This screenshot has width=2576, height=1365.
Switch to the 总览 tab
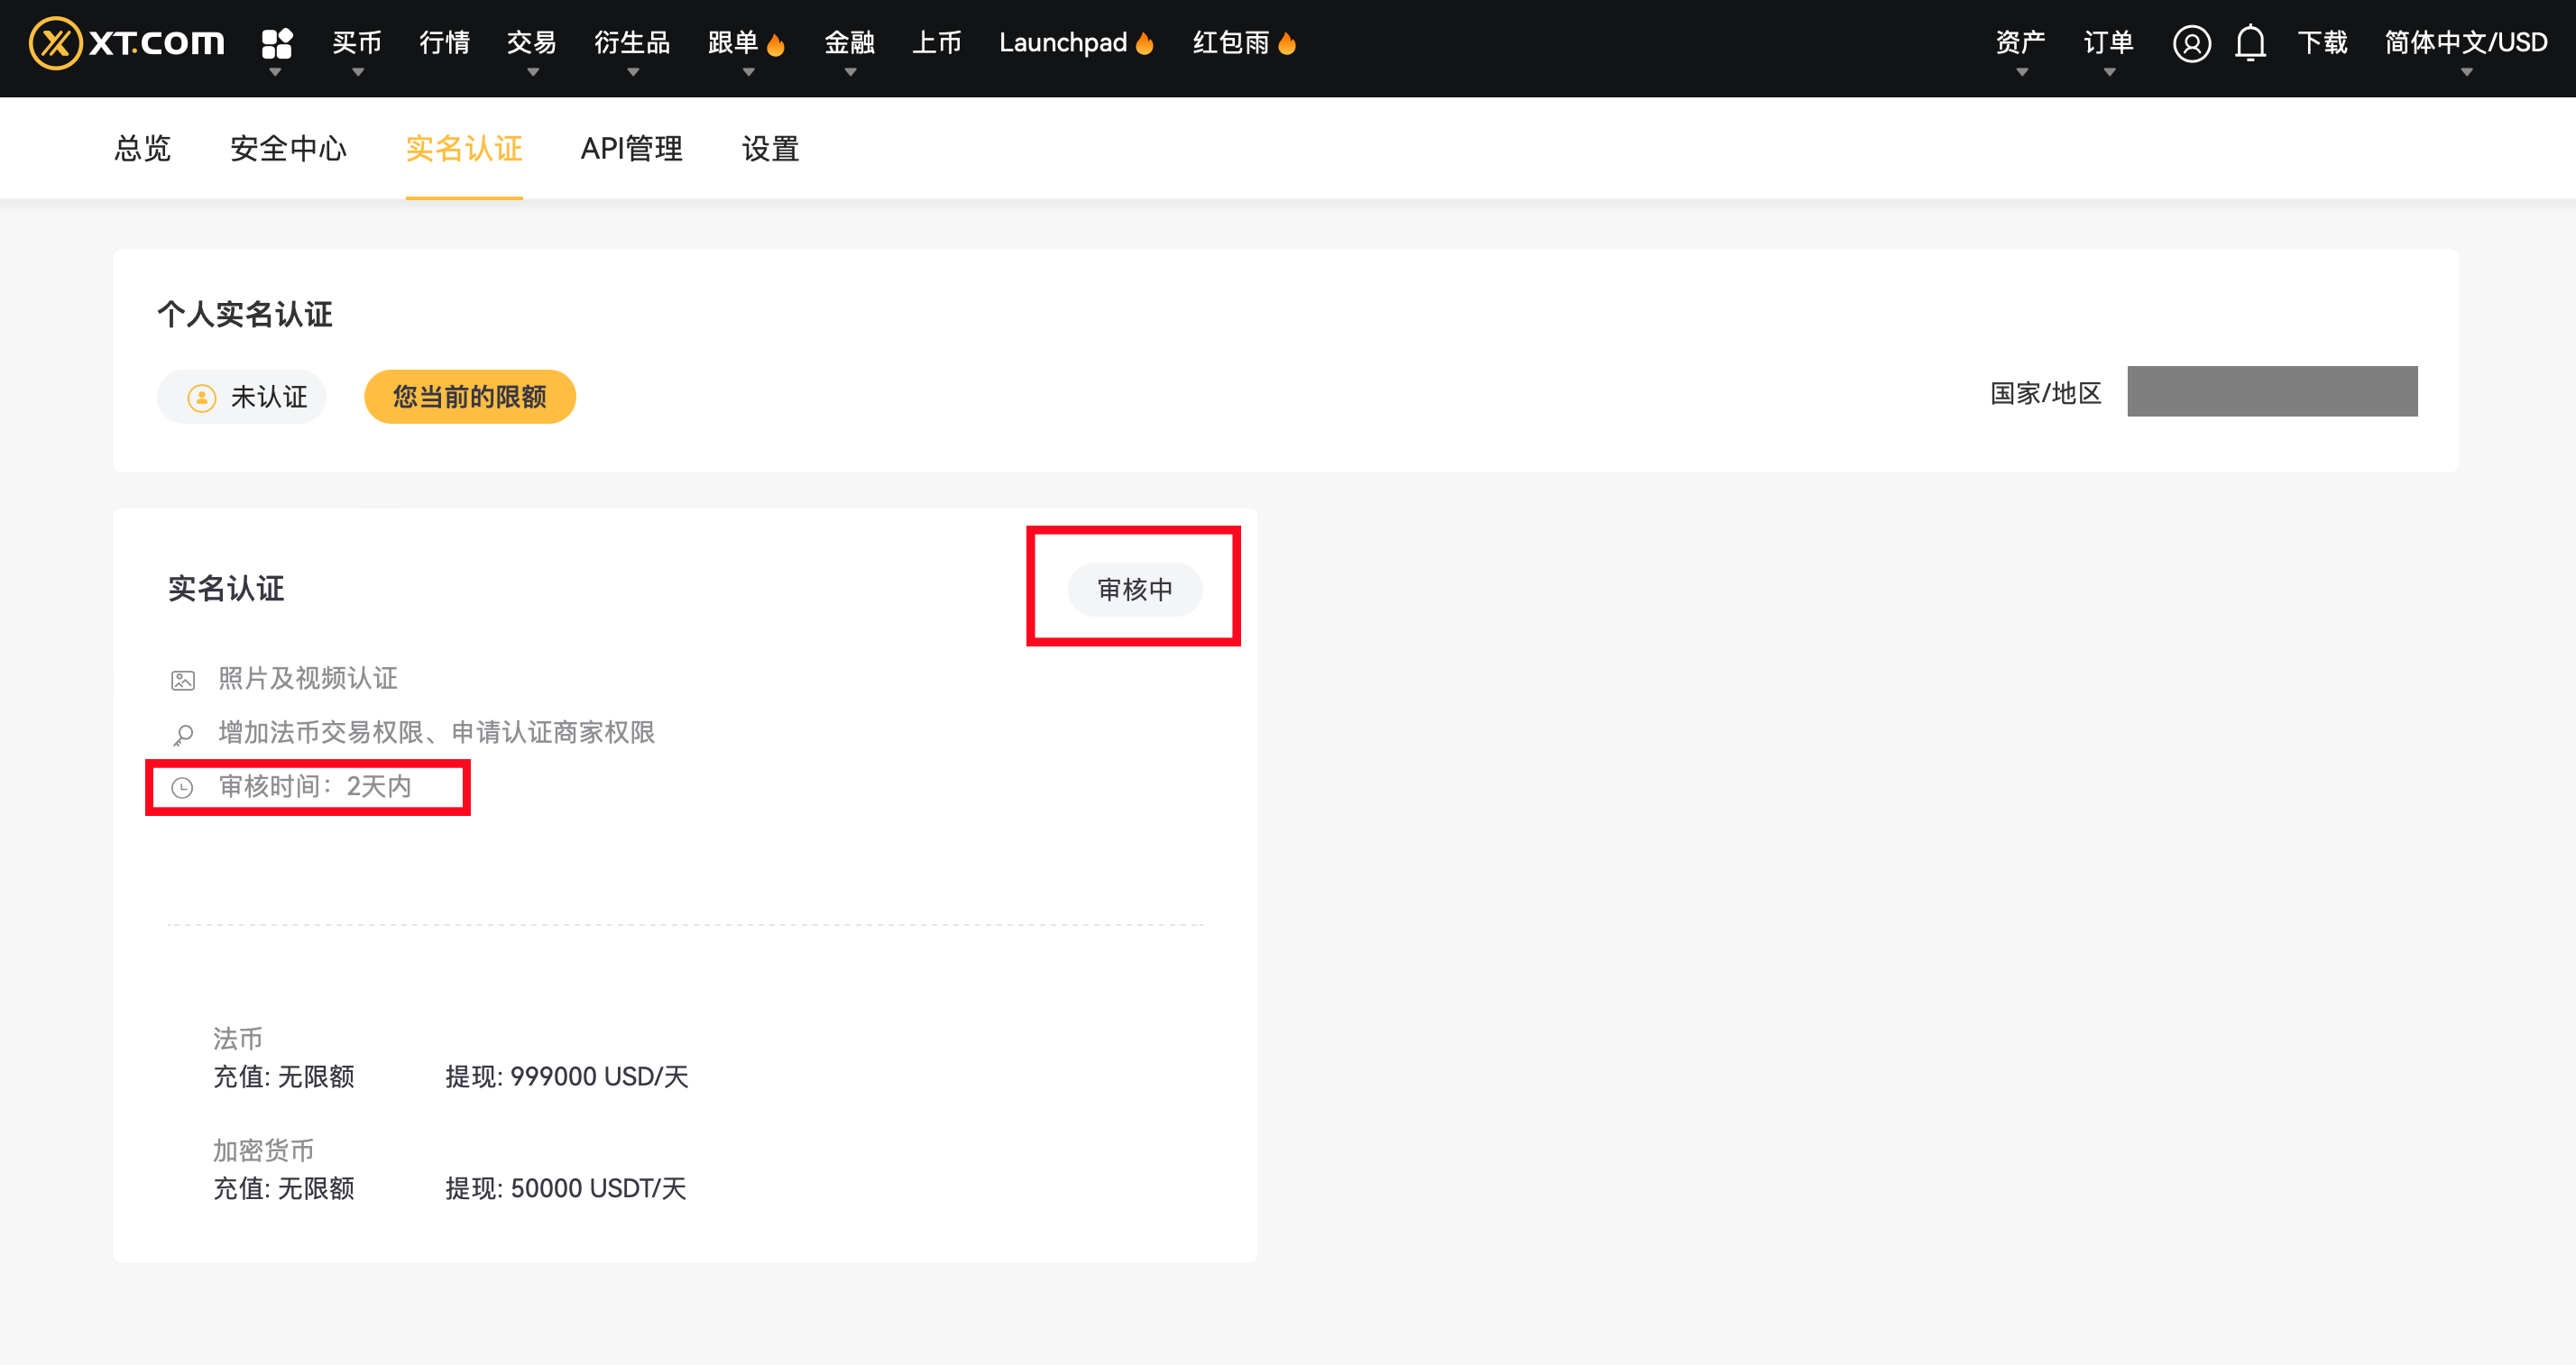tap(143, 149)
